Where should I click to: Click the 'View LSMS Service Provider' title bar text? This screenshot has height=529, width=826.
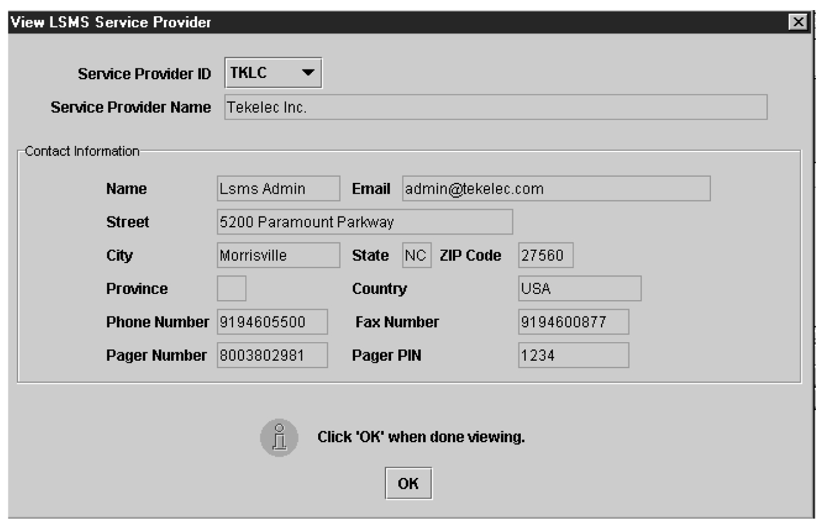pos(111,22)
